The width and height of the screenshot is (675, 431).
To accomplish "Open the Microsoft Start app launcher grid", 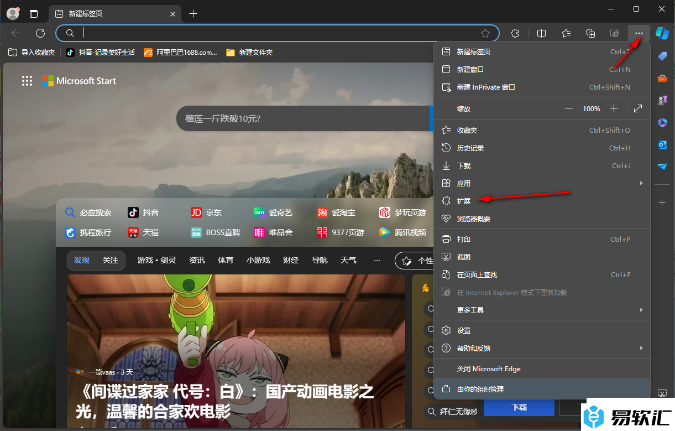I will pos(27,81).
